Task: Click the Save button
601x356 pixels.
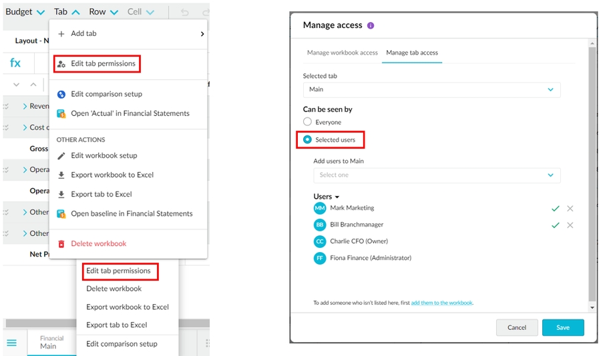Action: (x=562, y=327)
